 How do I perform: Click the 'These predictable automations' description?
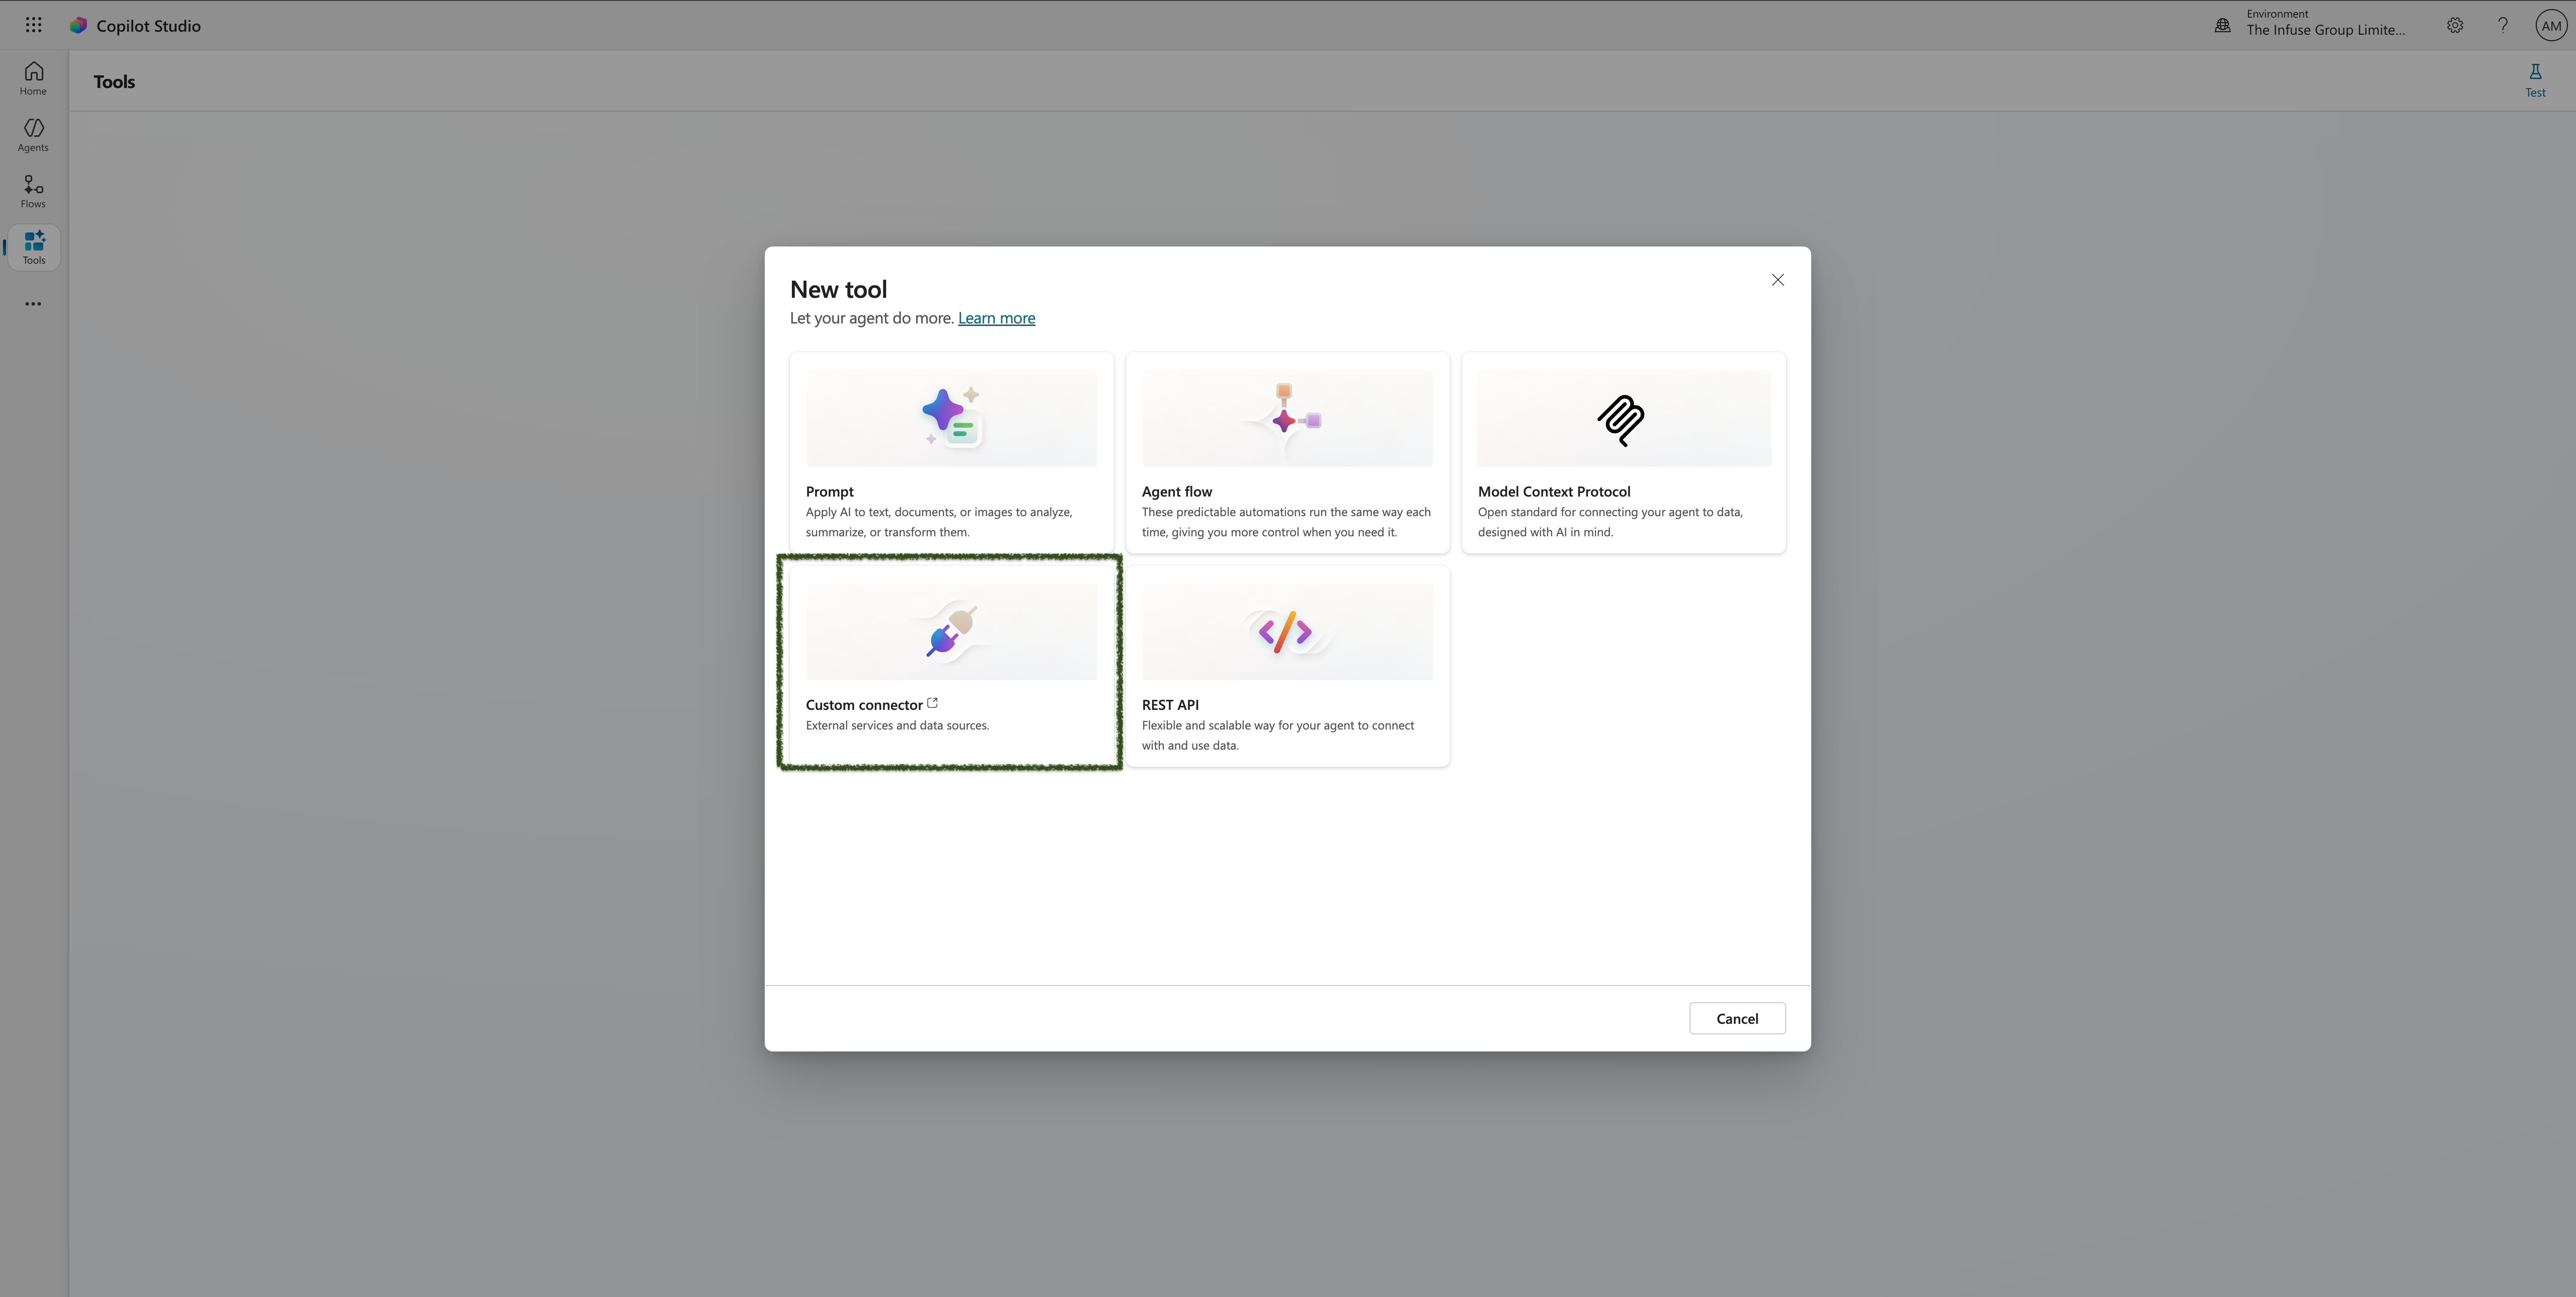[x=1286, y=522]
